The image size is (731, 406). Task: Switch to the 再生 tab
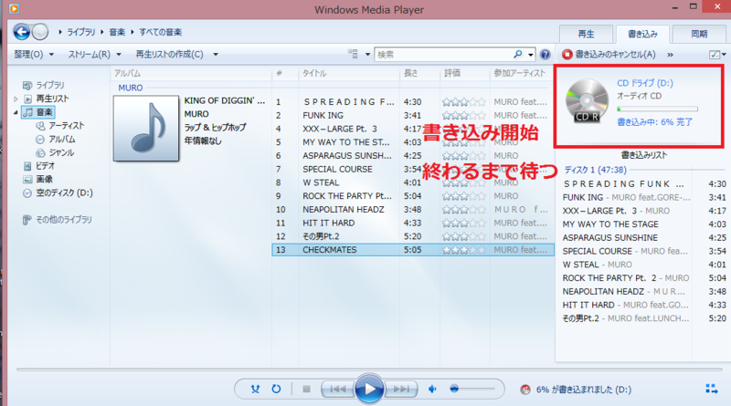(586, 34)
